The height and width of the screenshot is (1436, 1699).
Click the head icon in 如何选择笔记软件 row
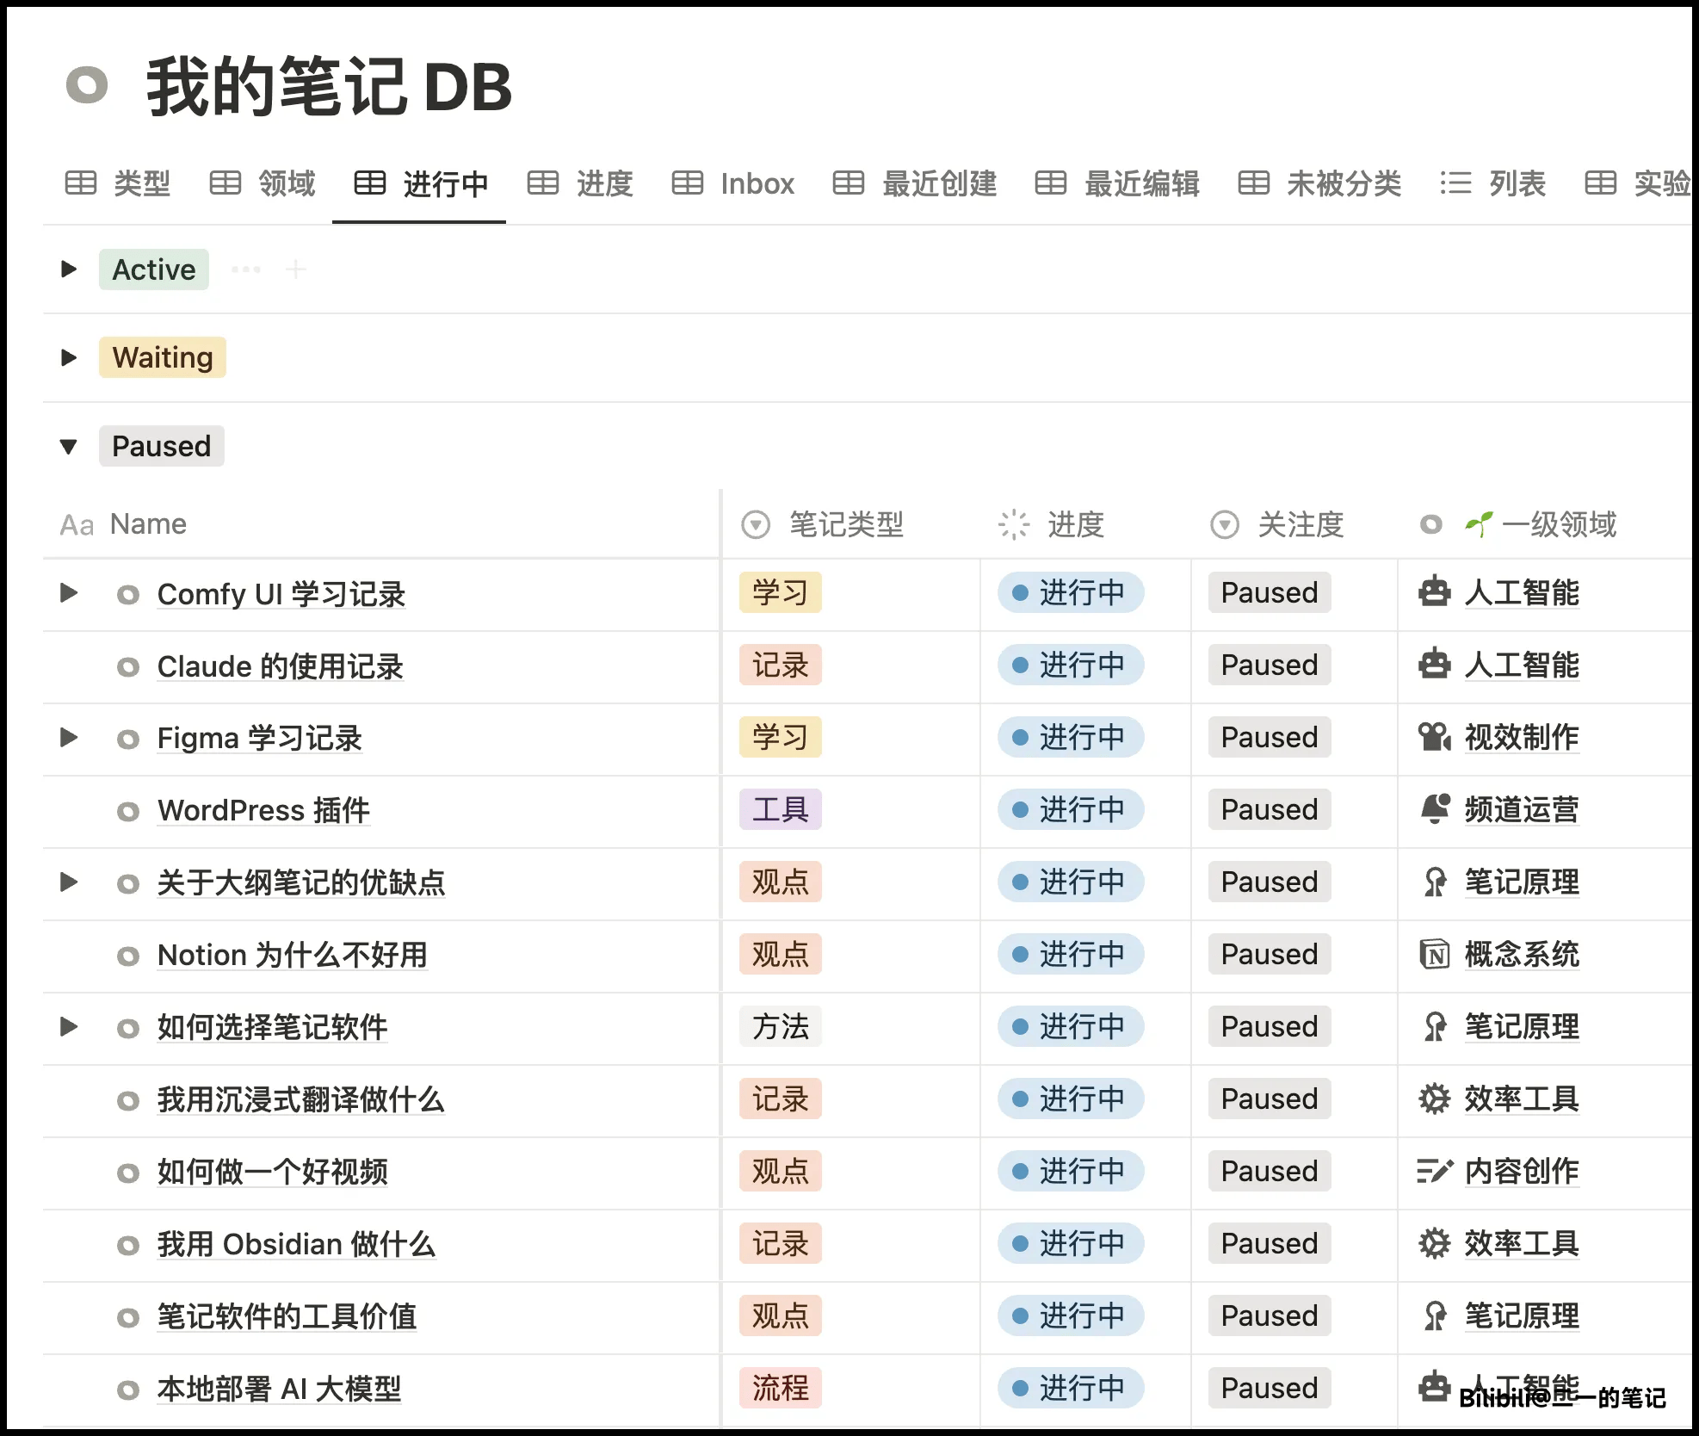pos(1434,1026)
